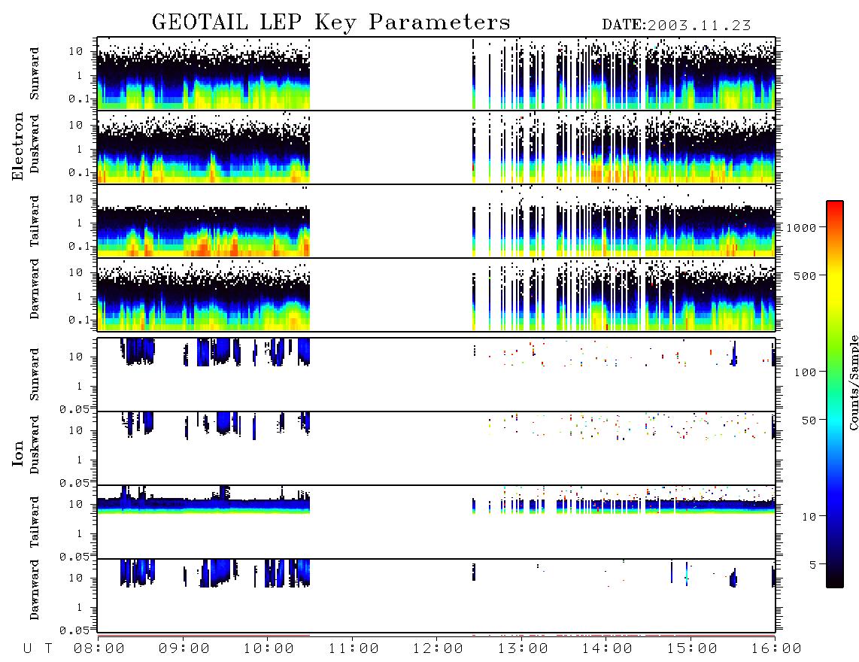Click the 09:00 time tick label
The width and height of the screenshot is (859, 662).
click(x=184, y=649)
